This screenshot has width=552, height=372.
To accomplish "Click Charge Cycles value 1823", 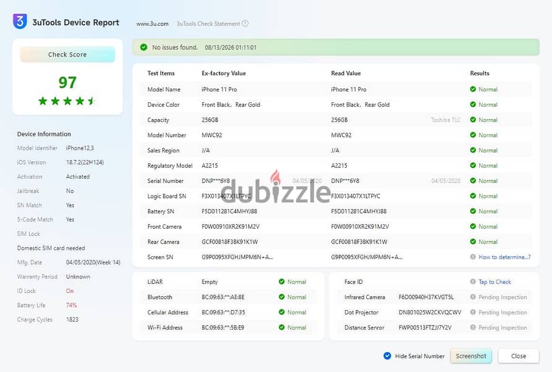I will (x=72, y=319).
